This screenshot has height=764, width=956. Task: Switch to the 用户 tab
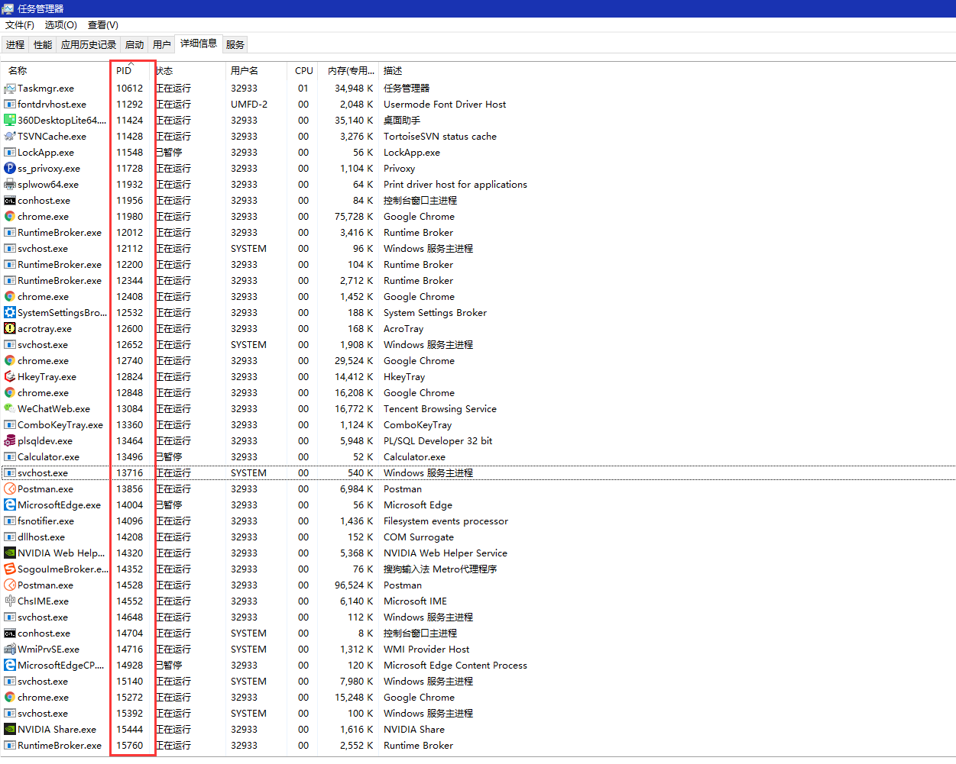pos(162,45)
